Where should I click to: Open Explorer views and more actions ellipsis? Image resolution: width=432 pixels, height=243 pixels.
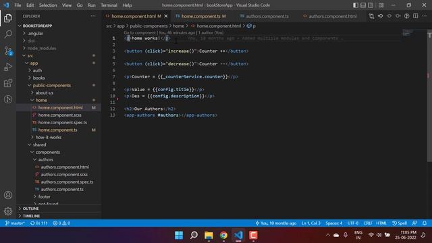[93, 16]
